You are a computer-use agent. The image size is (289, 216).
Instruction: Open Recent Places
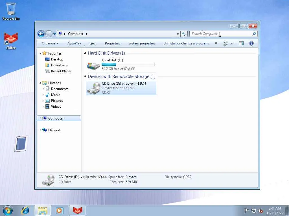click(x=61, y=71)
